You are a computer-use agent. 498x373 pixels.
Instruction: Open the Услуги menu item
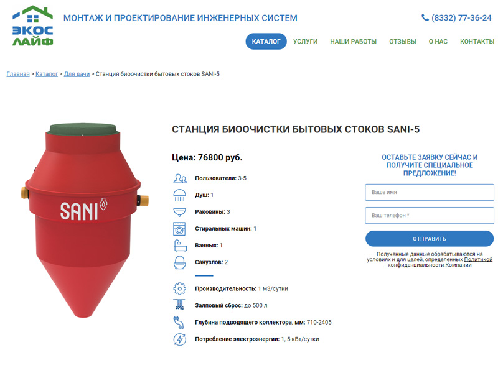pyautogui.click(x=305, y=42)
